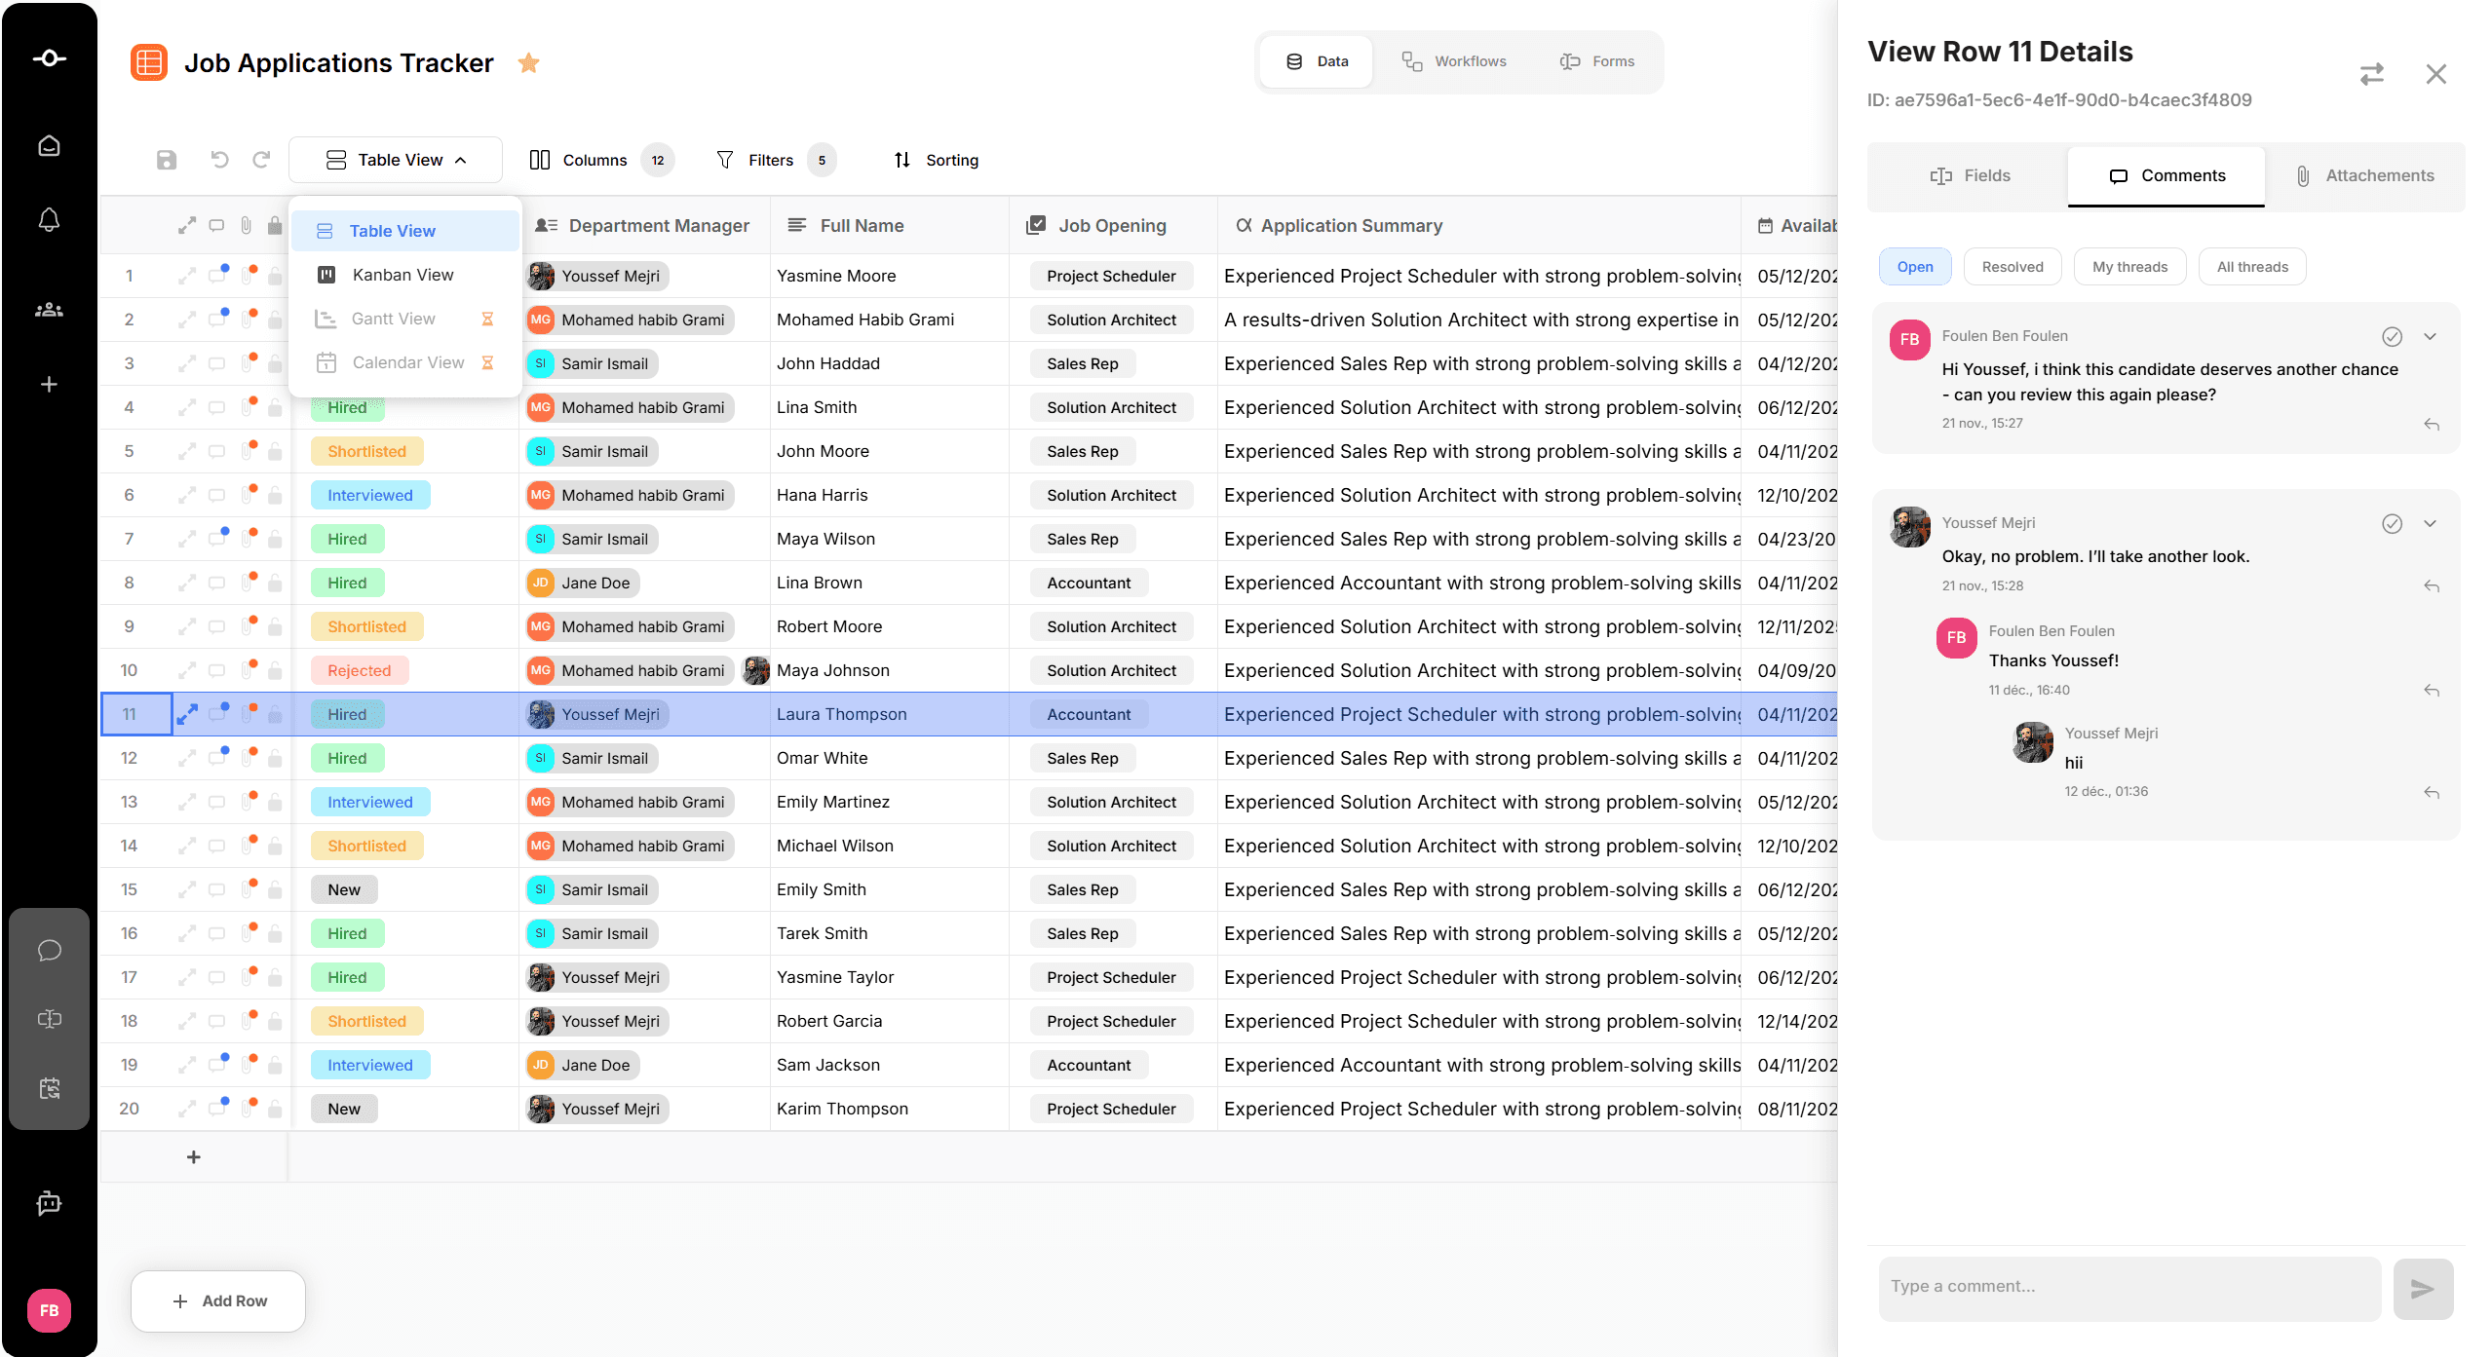This screenshot has height=1357, width=2492.
Task: Click the Rejected status tag in row 10
Action: click(359, 670)
